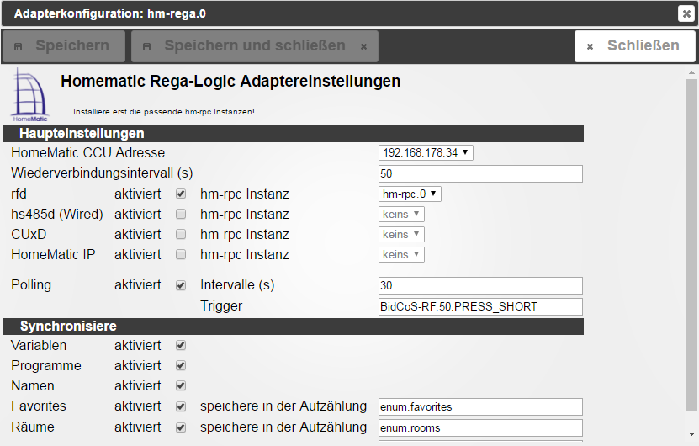The width and height of the screenshot is (699, 446).
Task: Expand the CUxD hm-rpc Instanz dropdown
Action: tap(402, 235)
